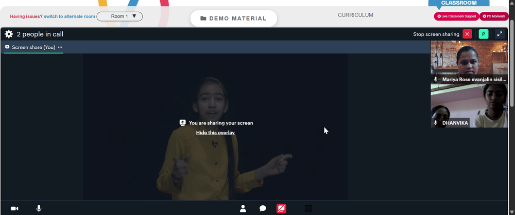Screen dimensions: 515x215
Task: Click Mariya Rose microphone status icon
Action: pyautogui.click(x=436, y=79)
